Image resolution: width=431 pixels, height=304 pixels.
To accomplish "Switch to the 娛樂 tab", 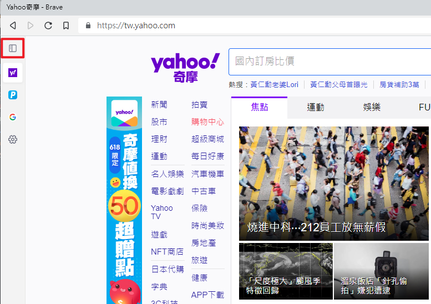I will tap(372, 107).
